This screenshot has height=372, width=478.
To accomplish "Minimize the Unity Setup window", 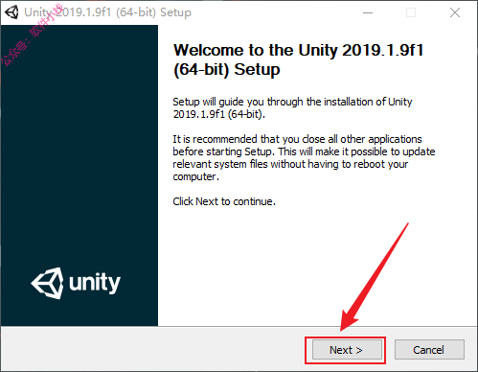I will click(x=368, y=12).
